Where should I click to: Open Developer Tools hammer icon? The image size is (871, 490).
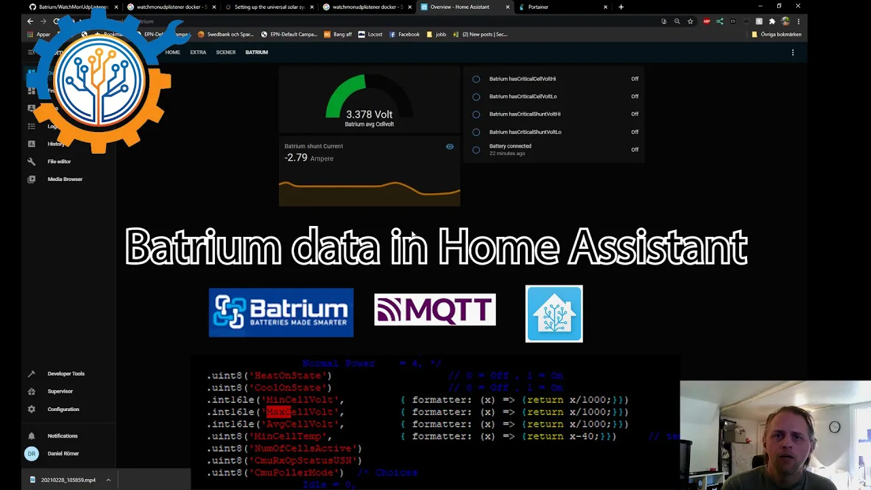(x=31, y=374)
